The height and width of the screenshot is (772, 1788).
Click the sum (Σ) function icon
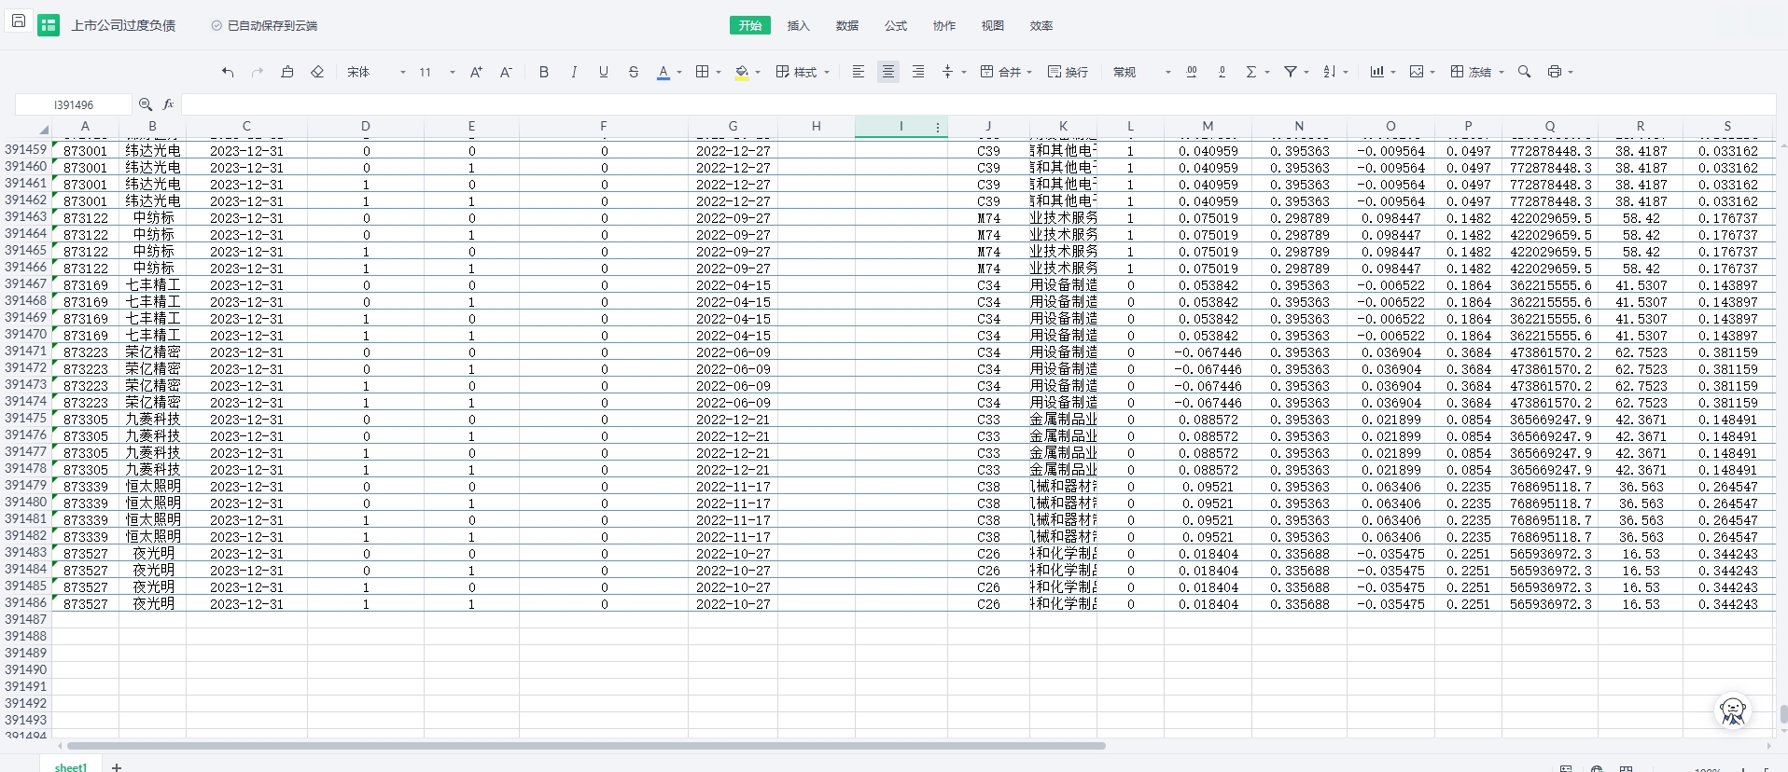(x=1251, y=72)
